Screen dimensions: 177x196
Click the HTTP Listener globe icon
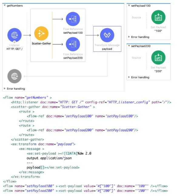pyautogui.click(x=14, y=35)
